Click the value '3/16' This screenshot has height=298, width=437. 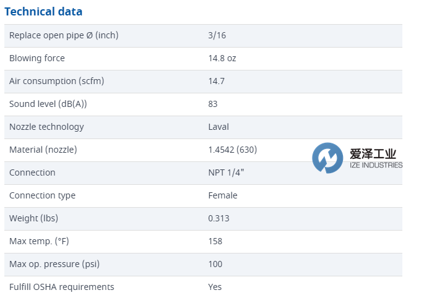pyautogui.click(x=217, y=36)
